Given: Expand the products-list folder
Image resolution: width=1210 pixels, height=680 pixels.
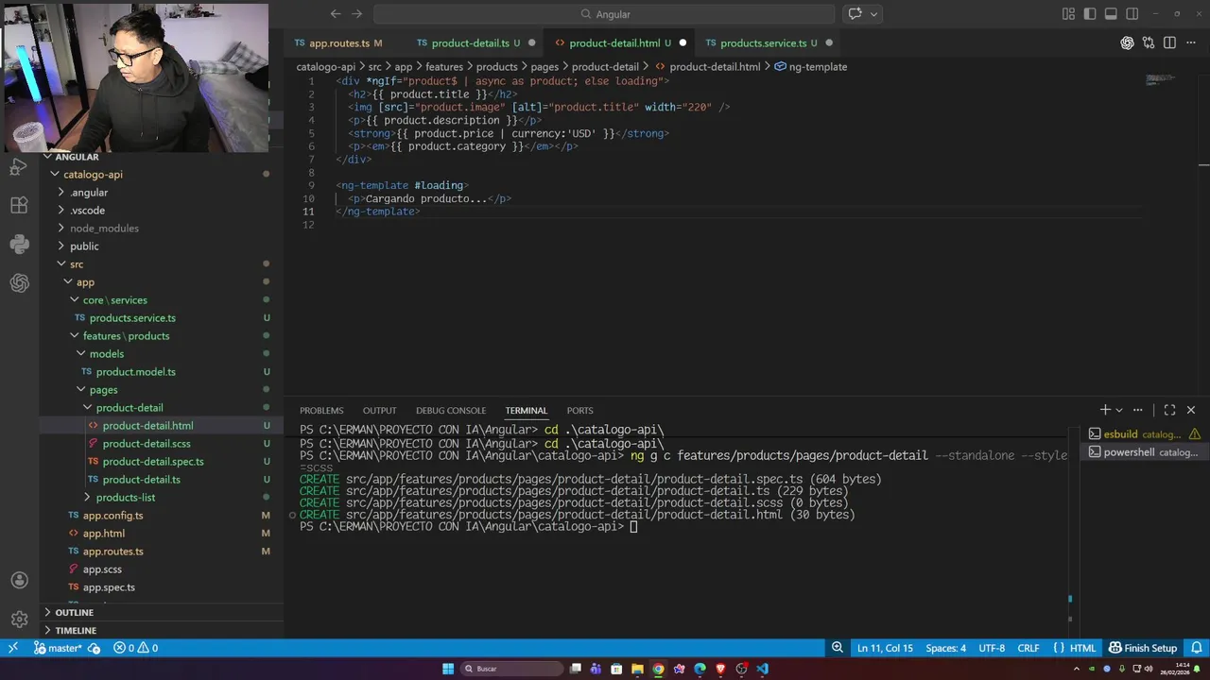Looking at the screenshot, I should click(x=125, y=498).
